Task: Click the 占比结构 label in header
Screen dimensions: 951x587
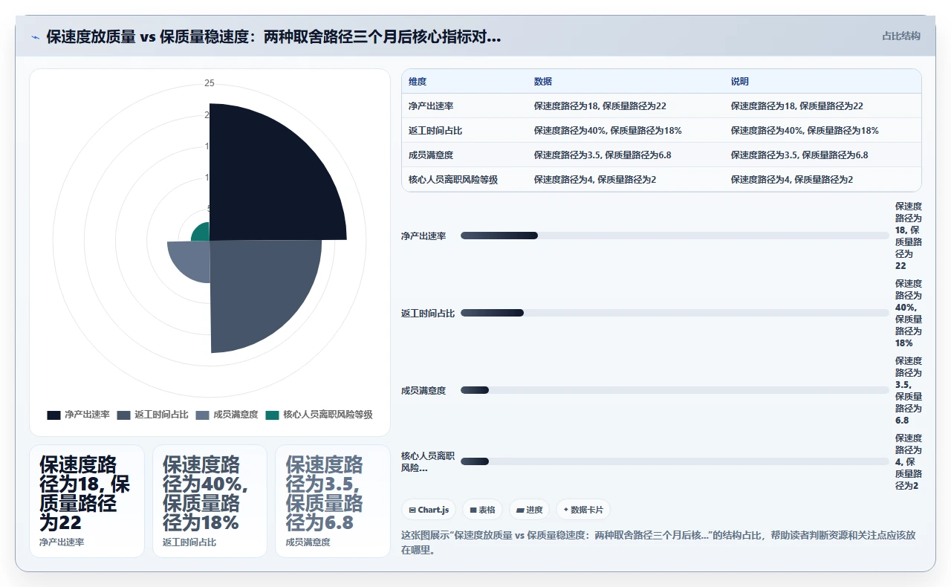Action: pyautogui.click(x=901, y=36)
